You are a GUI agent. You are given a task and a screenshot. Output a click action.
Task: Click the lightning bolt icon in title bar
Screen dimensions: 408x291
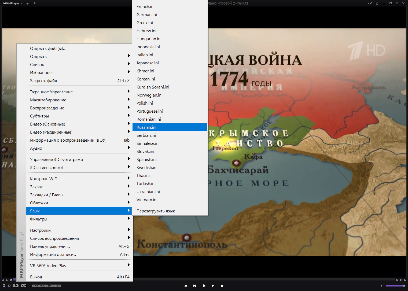point(28,3)
